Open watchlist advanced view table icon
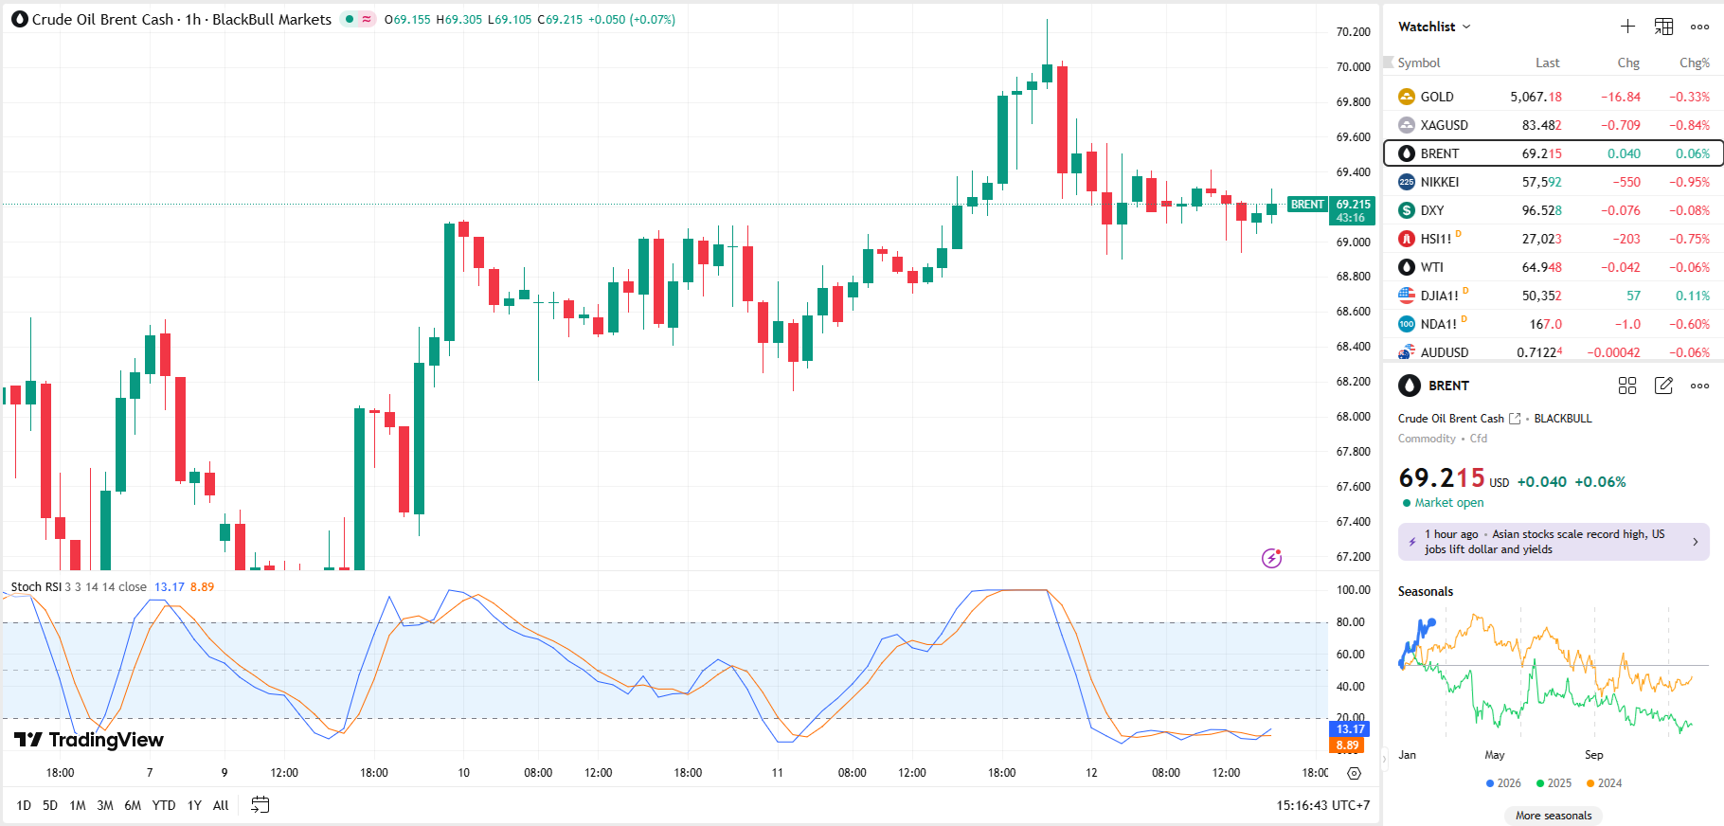The width and height of the screenshot is (1724, 826). point(1663,27)
